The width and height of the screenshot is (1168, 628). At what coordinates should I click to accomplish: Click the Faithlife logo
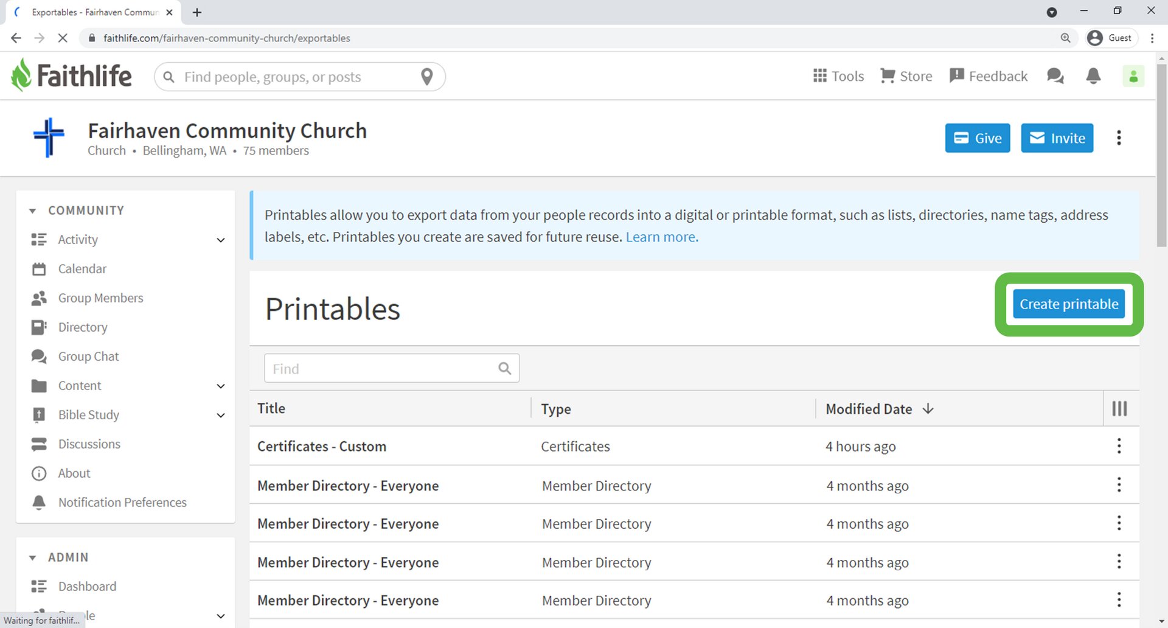(71, 75)
